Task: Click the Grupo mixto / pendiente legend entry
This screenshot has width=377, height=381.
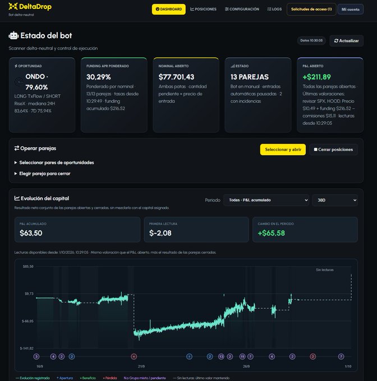Action: pos(145,378)
